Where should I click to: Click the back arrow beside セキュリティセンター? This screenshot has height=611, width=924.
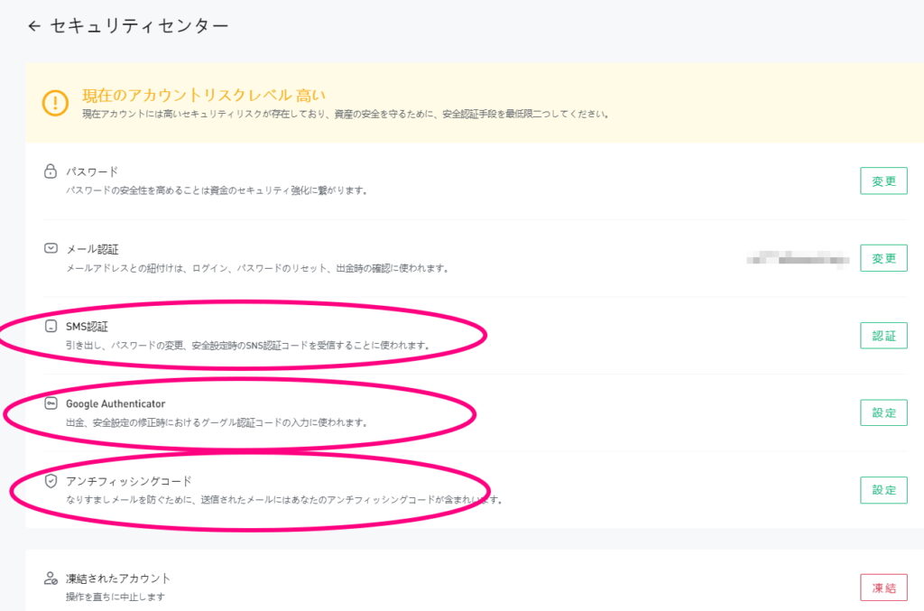(x=34, y=26)
